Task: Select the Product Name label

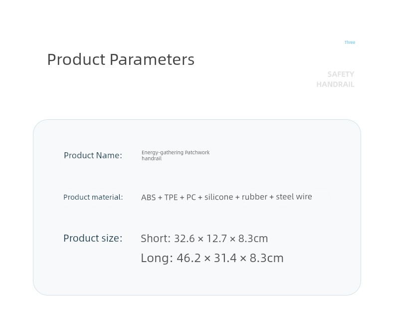Action: [93, 155]
